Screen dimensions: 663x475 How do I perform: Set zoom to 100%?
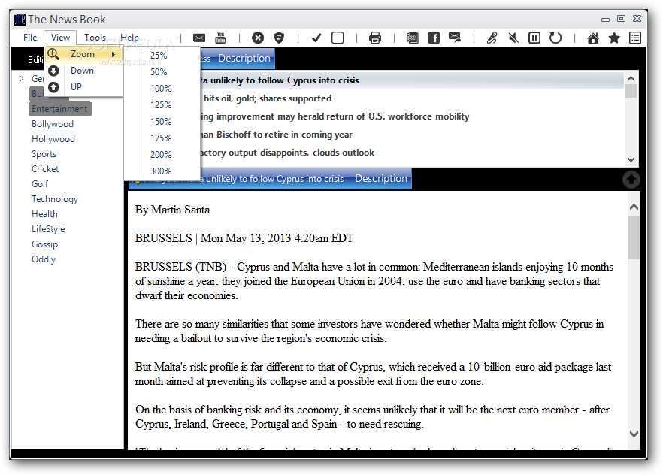point(161,89)
